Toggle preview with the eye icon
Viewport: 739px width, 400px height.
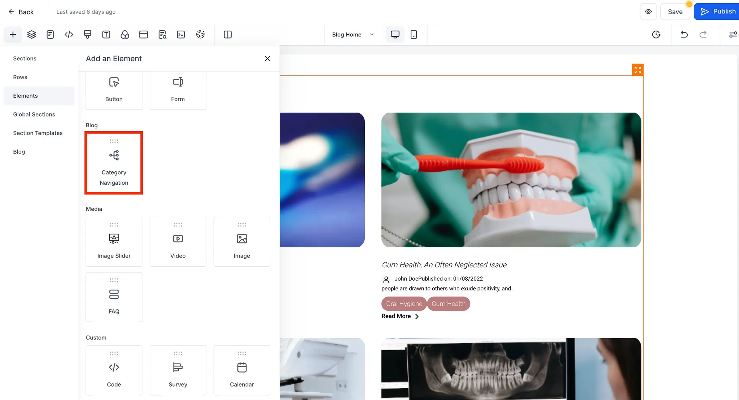click(648, 12)
